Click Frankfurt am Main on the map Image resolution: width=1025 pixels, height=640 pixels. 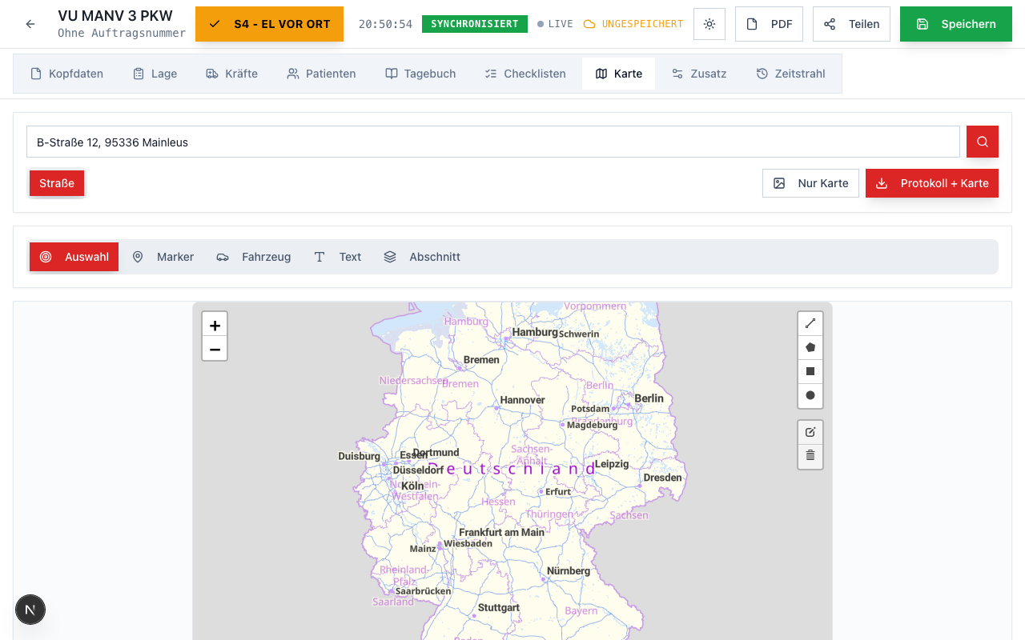coord(501,532)
